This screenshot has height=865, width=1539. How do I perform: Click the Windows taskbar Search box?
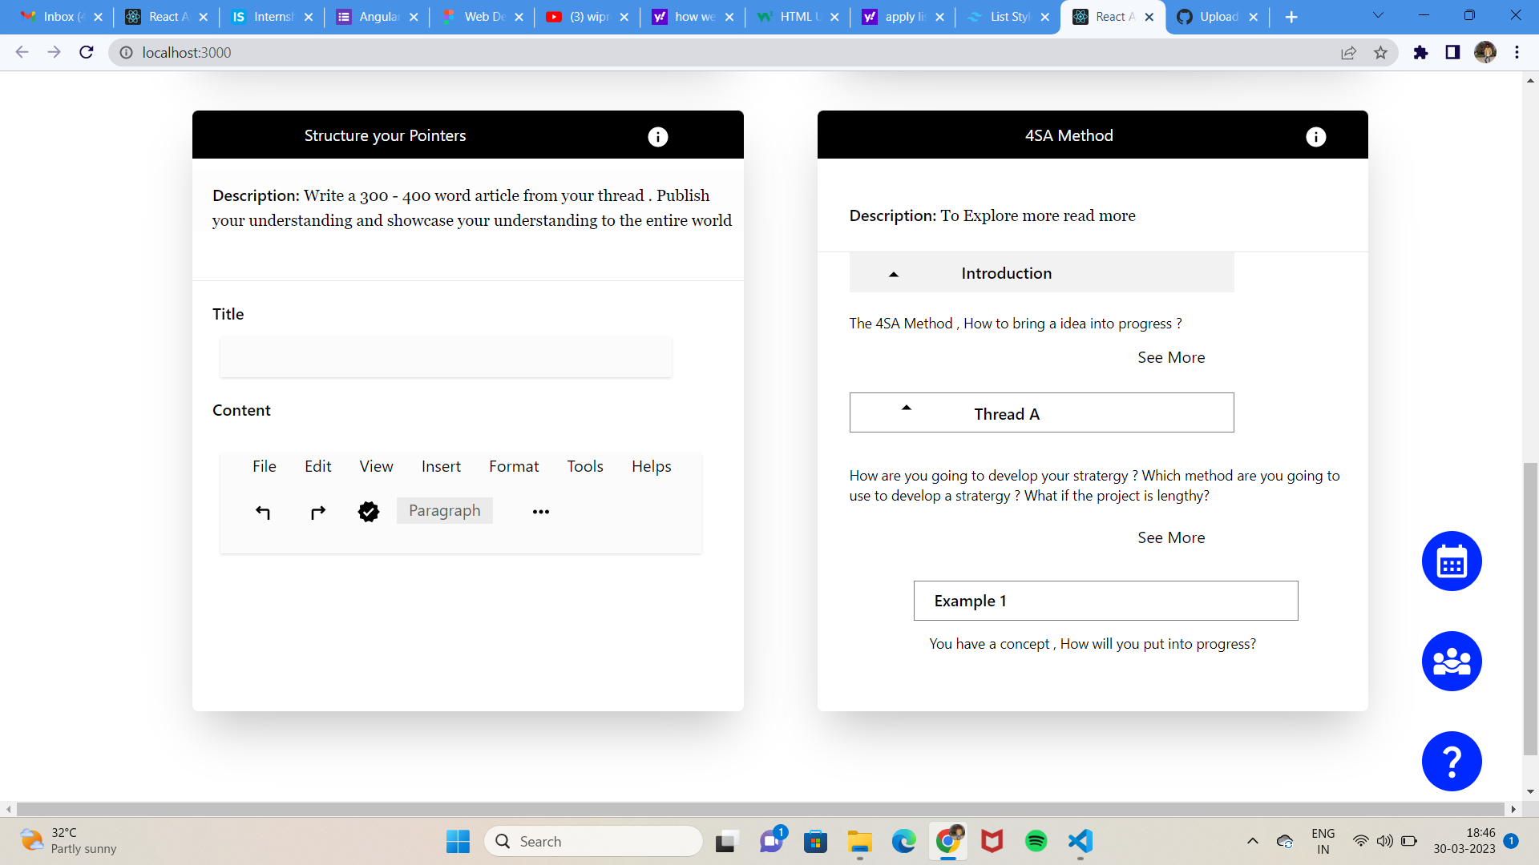coord(593,841)
